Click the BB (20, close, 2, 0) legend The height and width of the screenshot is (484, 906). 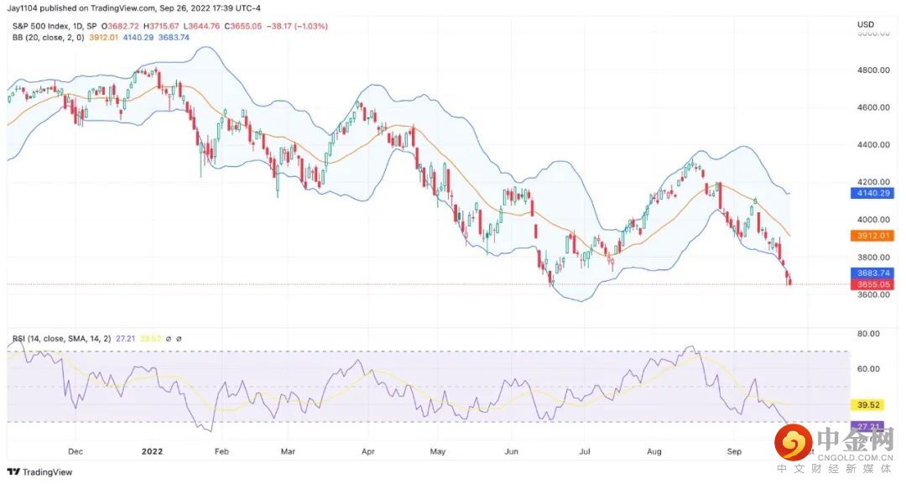48,38
